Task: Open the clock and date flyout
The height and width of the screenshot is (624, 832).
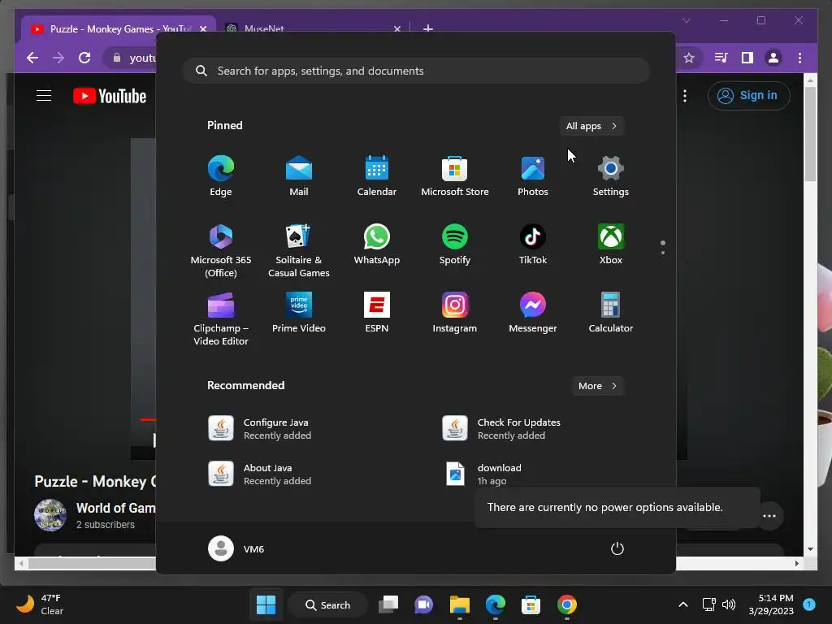Action: point(771,604)
